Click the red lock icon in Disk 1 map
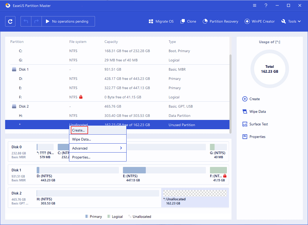Screen dimensions: 308x225 [225, 176]
